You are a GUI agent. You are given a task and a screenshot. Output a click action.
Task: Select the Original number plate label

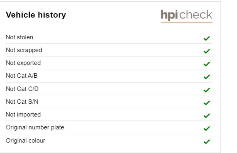(x=35, y=127)
